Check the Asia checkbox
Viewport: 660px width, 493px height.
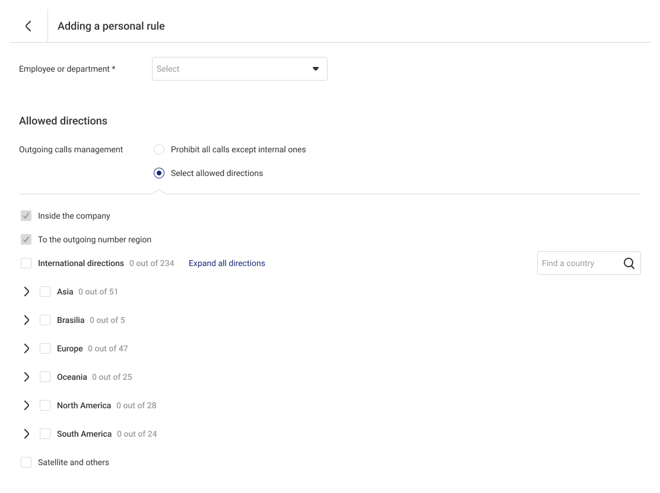(x=45, y=292)
